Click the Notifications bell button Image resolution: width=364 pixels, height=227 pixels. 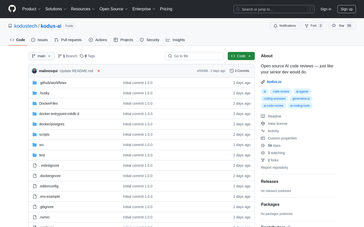(285, 26)
